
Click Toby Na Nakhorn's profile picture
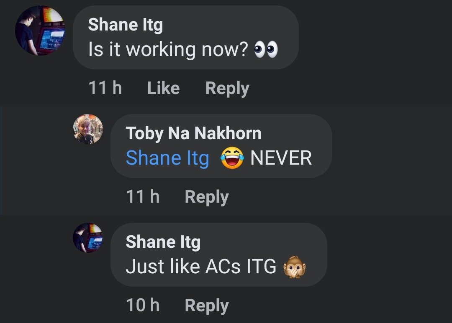tap(88, 129)
